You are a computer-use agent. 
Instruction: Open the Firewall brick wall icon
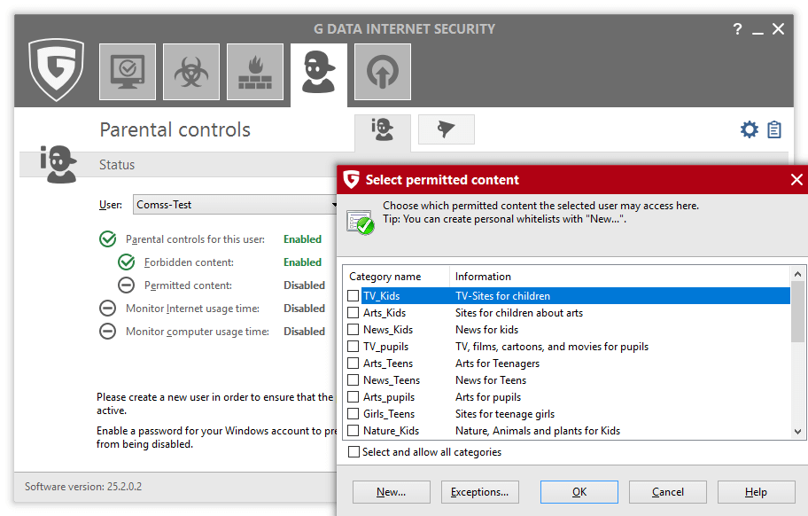(255, 72)
